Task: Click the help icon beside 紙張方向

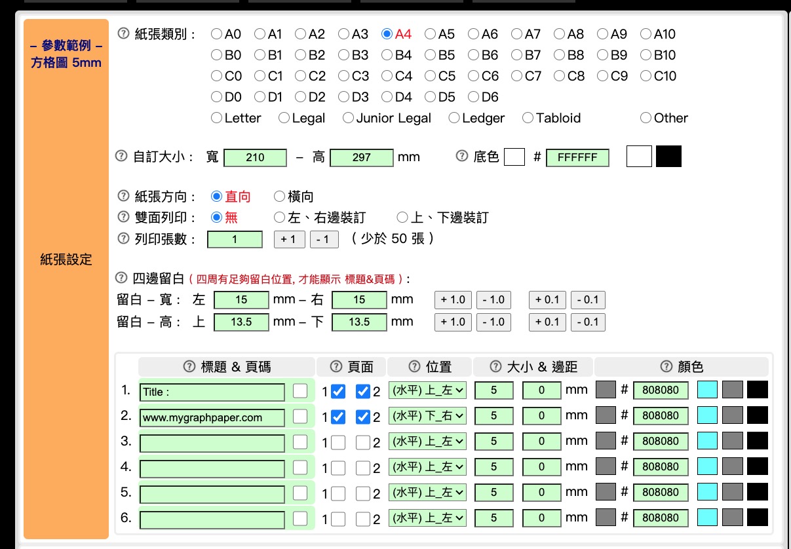Action: [x=123, y=196]
